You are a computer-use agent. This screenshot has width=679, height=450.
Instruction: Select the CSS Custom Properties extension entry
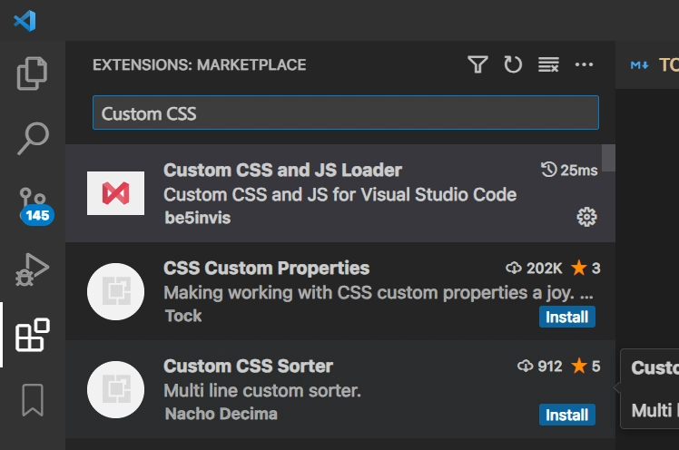point(336,291)
